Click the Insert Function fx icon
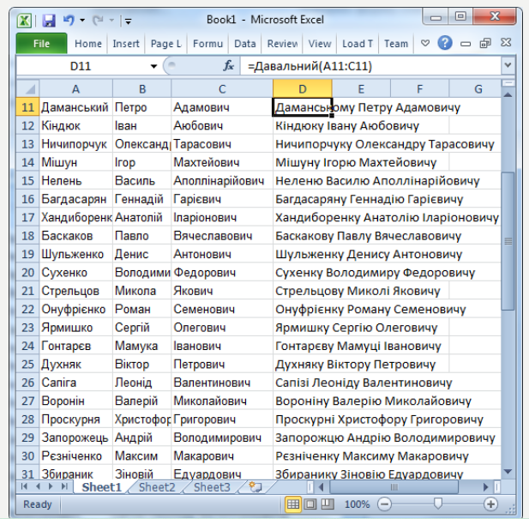This screenshot has width=529, height=519. click(x=229, y=66)
